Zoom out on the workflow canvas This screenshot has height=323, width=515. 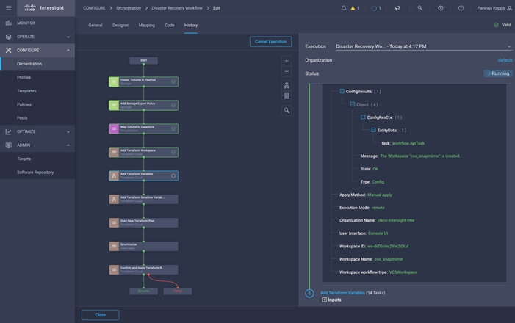pyautogui.click(x=287, y=71)
